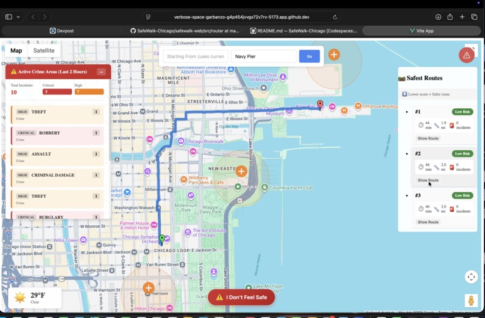Click the Ohio Street Beach map marker
Image resolution: width=485 pixels, height=318 pixels.
pyautogui.click(x=264, y=88)
